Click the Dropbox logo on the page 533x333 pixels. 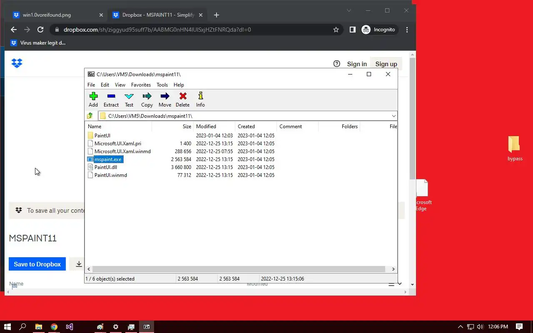17,63
